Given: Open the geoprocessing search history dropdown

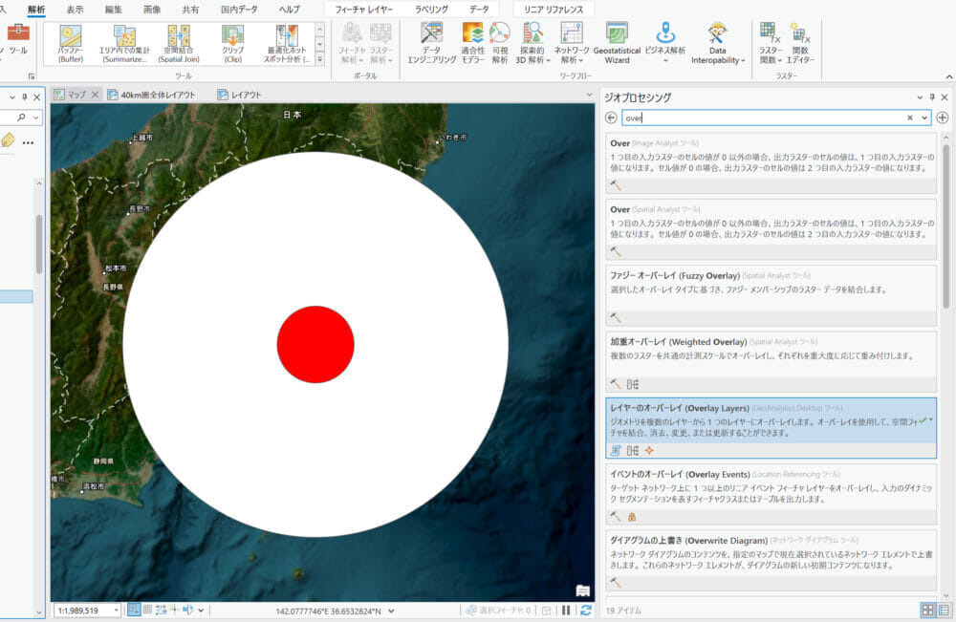Looking at the screenshot, I should point(924,118).
